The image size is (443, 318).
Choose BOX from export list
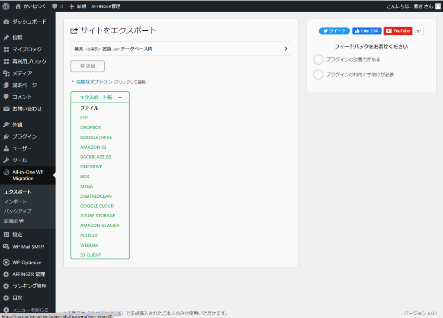tap(85, 177)
